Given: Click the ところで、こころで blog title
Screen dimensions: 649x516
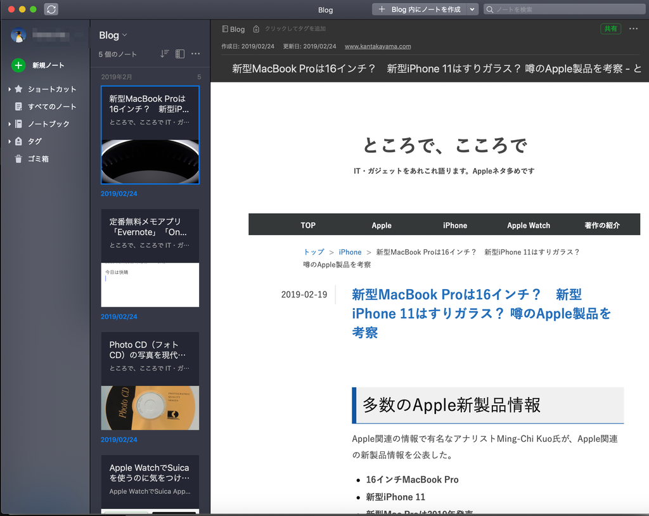Looking at the screenshot, I should 444,145.
